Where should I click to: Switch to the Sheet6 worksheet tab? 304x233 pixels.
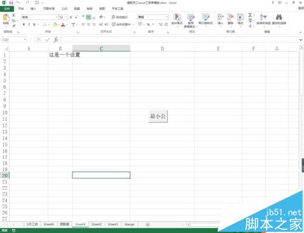pyautogui.click(x=49, y=225)
